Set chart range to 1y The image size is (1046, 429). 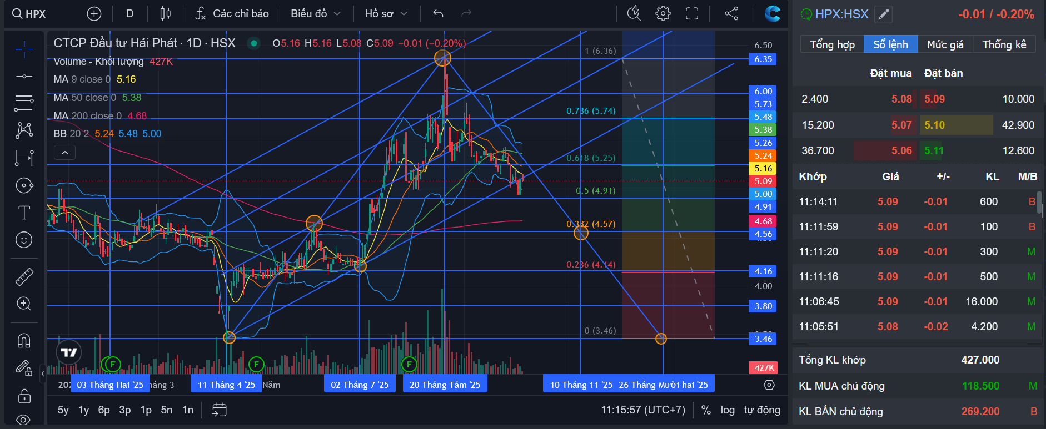(x=84, y=410)
